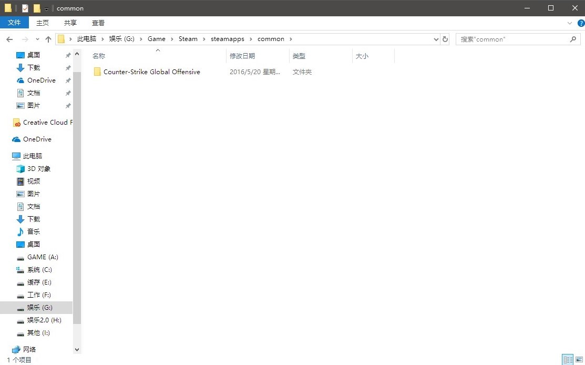This screenshot has height=365, width=585.
Task: Open the 文件 ribbon tab
Action: coord(14,23)
